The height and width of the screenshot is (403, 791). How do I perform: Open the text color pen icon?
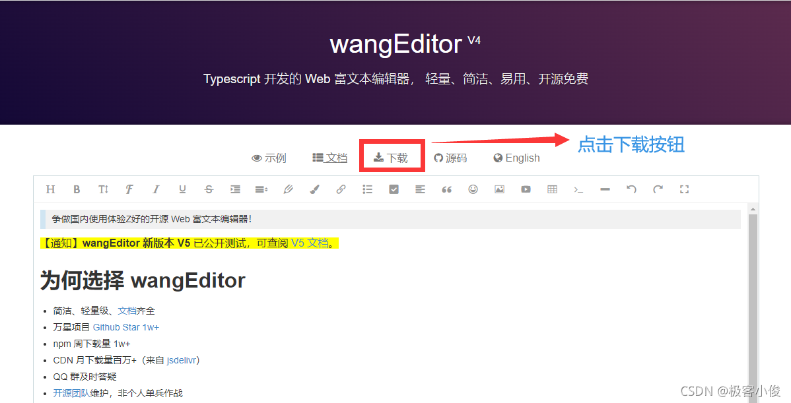click(288, 189)
